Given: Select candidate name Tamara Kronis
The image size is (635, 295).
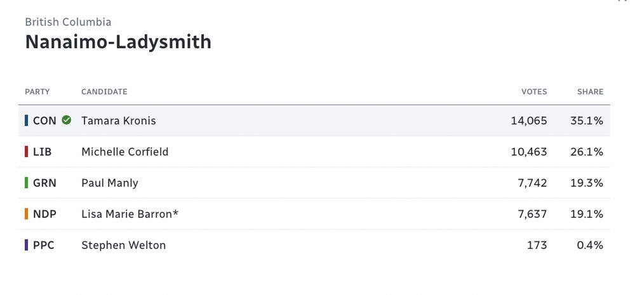Looking at the screenshot, I should click(x=119, y=120).
